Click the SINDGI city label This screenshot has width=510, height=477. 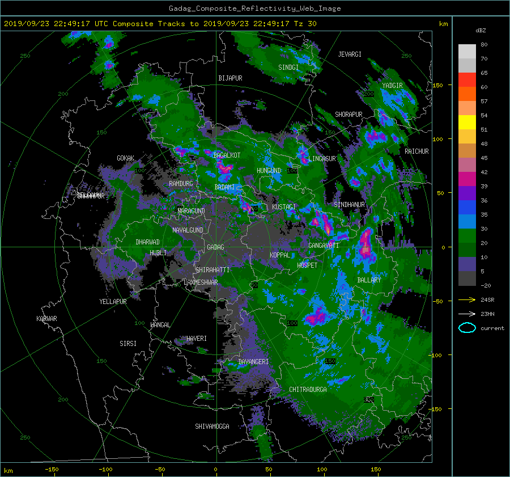pyautogui.click(x=288, y=67)
